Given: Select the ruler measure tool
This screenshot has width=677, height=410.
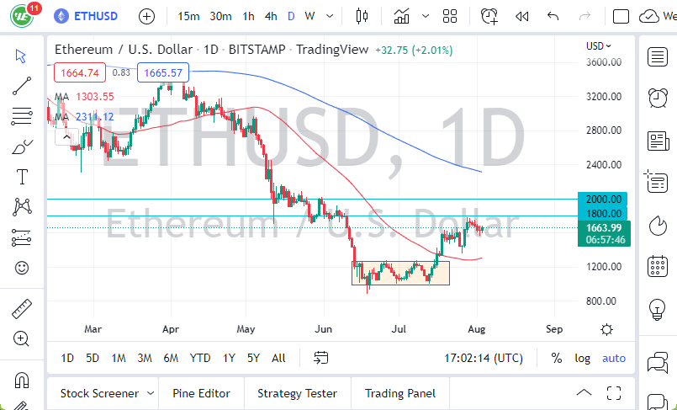Looking at the screenshot, I should 22,309.
